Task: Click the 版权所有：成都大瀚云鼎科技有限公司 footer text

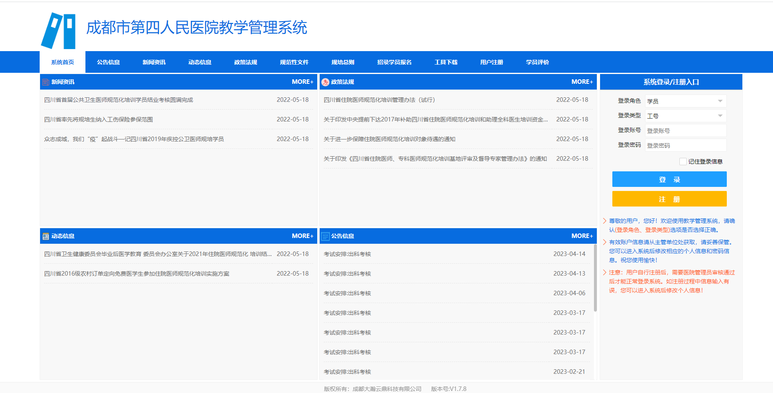Action: [x=373, y=389]
